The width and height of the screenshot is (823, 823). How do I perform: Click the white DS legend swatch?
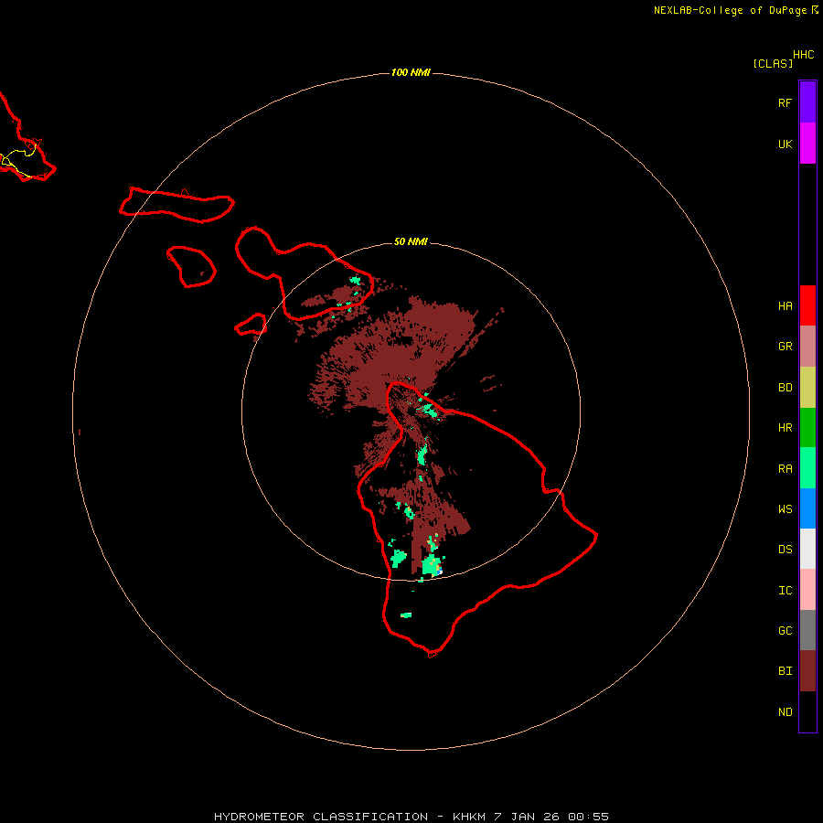(807, 549)
